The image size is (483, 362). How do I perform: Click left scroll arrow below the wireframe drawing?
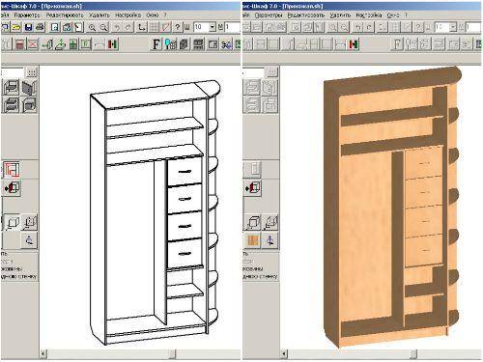tap(43, 354)
